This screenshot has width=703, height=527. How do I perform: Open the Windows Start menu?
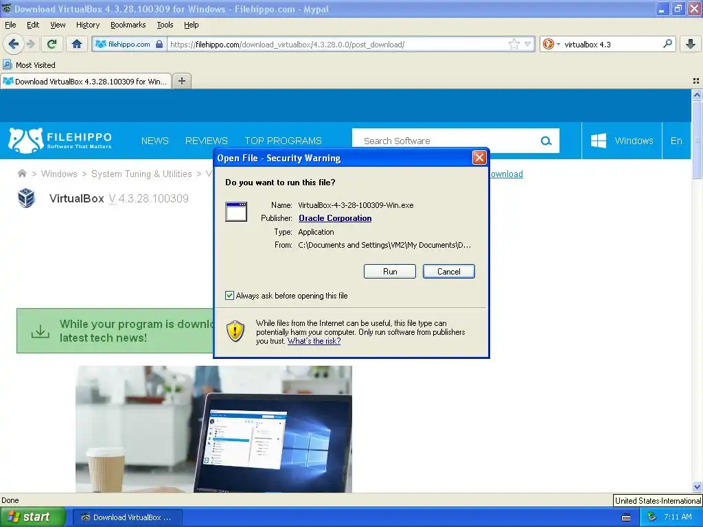(x=32, y=517)
